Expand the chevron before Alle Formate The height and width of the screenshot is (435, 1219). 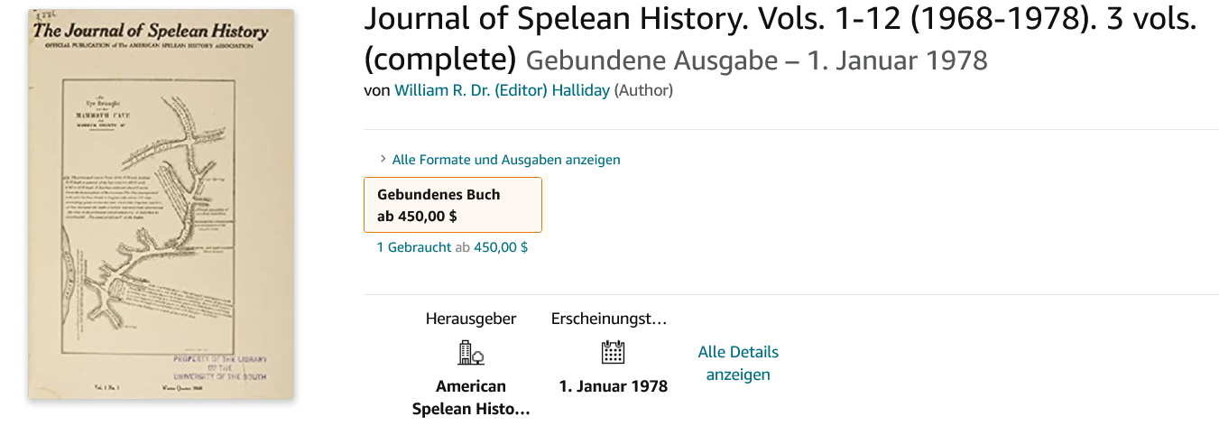click(383, 159)
